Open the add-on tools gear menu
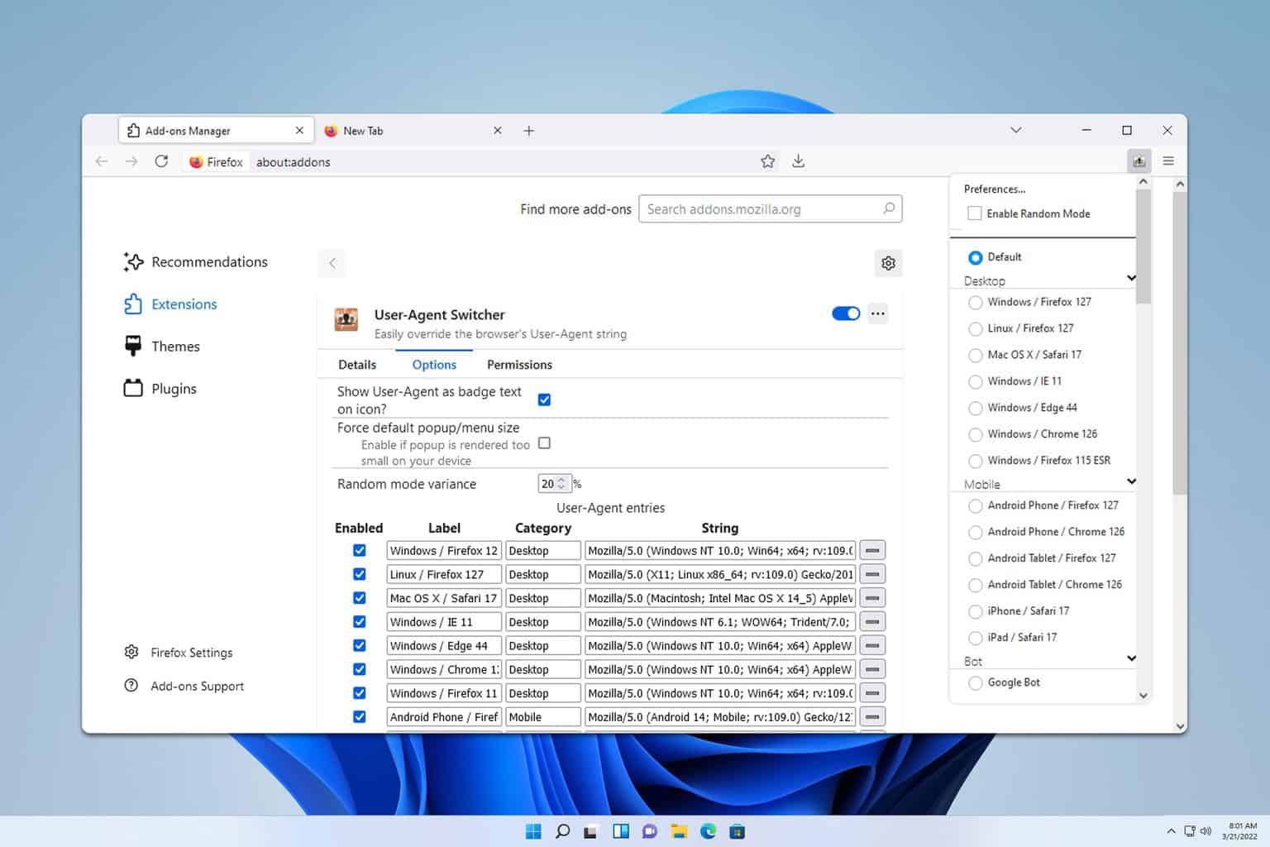 [888, 263]
